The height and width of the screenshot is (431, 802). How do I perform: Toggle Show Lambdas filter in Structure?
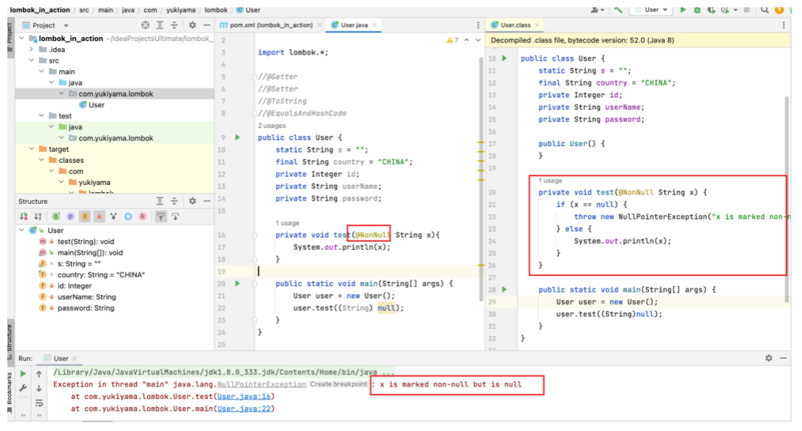point(142,216)
